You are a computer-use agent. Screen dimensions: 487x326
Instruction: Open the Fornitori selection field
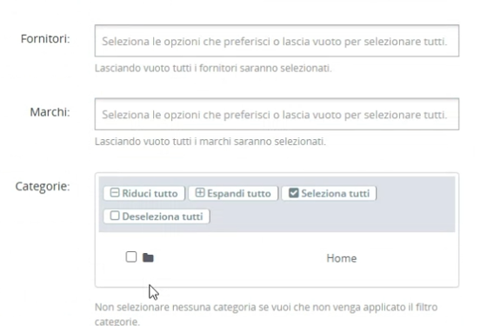(x=277, y=41)
